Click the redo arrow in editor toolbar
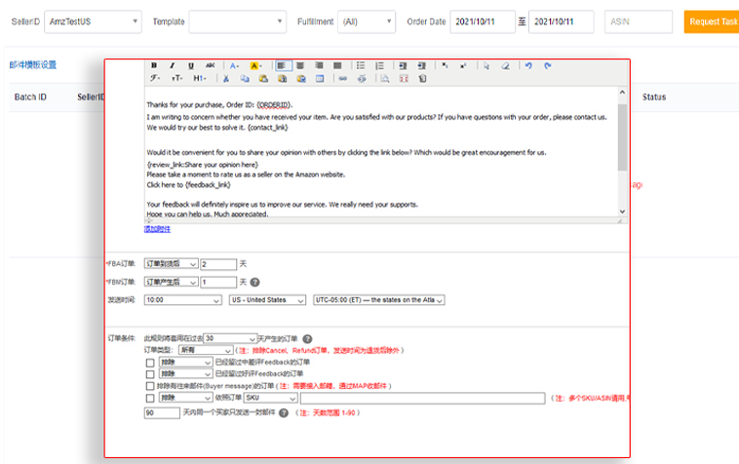The image size is (739, 464). point(547,65)
